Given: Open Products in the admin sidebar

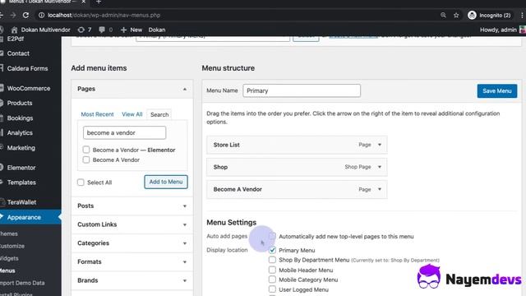Looking at the screenshot, I should [20, 103].
